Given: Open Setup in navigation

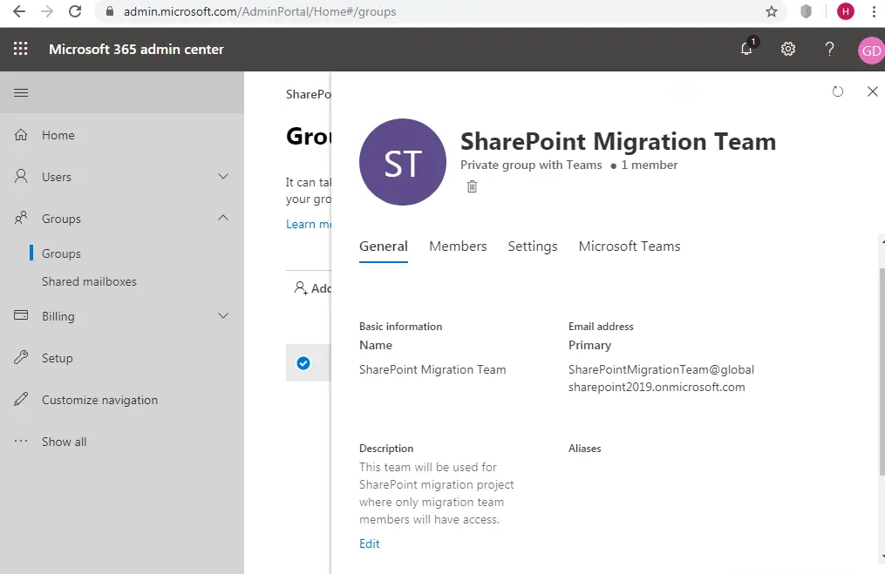Looking at the screenshot, I should (57, 358).
